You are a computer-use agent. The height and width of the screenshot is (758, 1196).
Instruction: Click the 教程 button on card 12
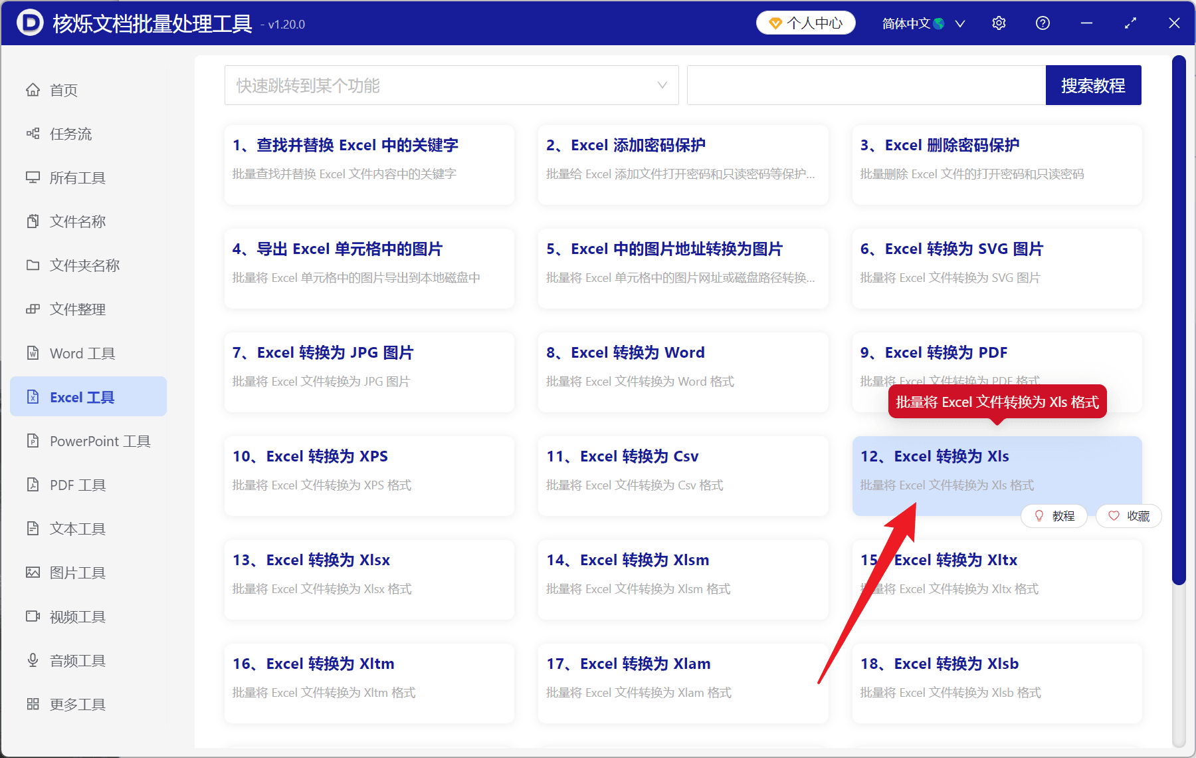pyautogui.click(x=1054, y=516)
